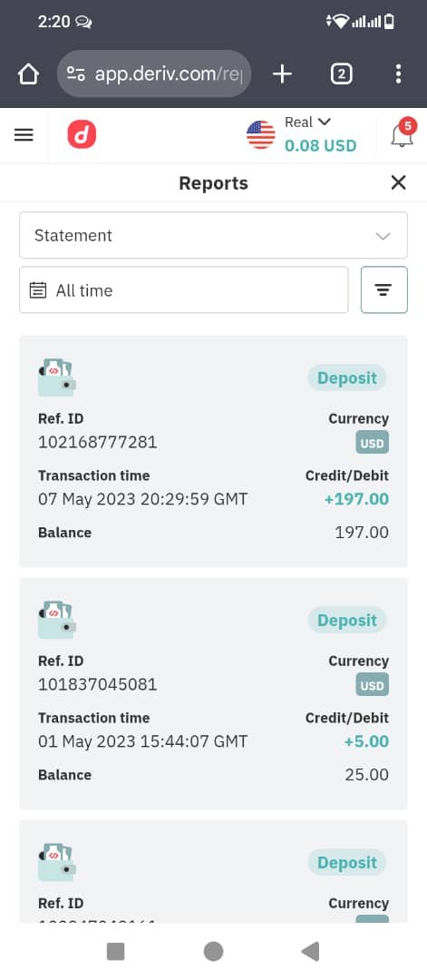Open notifications bell with 5 badge
The height and width of the screenshot is (980, 427).
[402, 133]
